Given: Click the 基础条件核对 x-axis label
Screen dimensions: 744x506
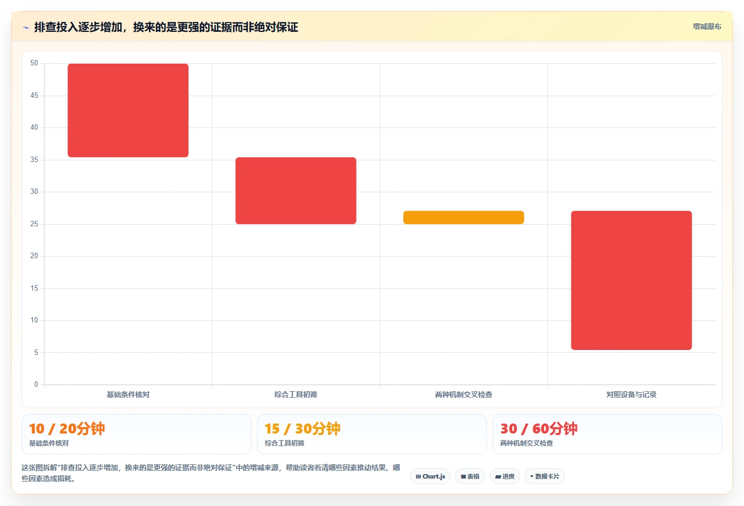Looking at the screenshot, I should point(128,394).
